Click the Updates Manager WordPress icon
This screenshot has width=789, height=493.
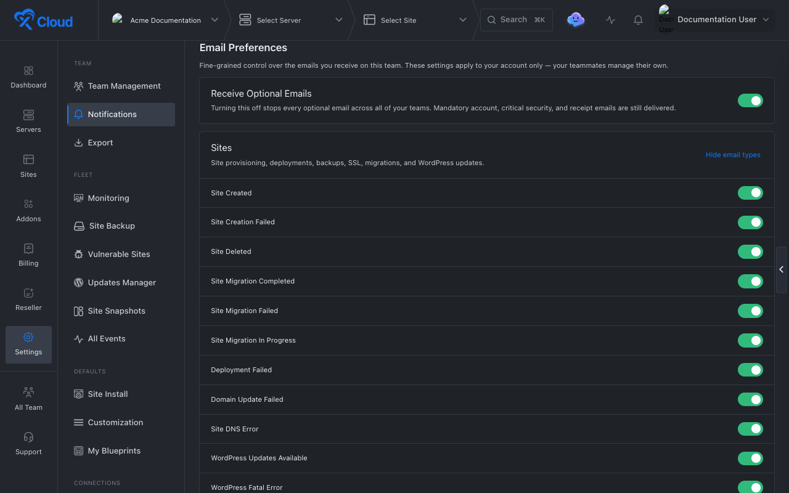78,282
